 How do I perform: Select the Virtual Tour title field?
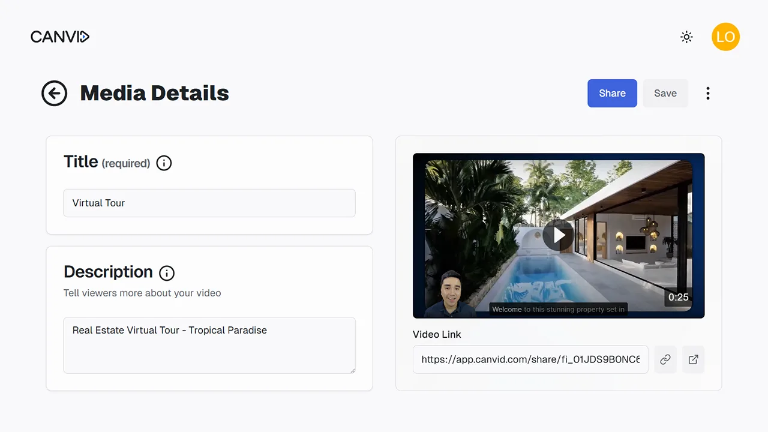(209, 203)
